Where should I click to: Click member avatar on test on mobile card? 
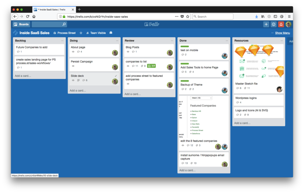[225, 56]
